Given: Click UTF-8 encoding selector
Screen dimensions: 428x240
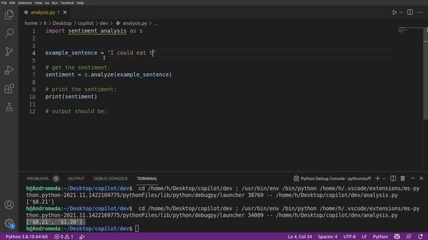Looking at the screenshot, I should pyautogui.click(x=349, y=237).
